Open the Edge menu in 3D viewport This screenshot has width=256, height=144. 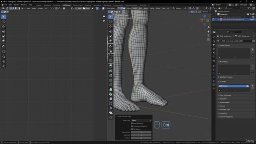coord(158,8)
